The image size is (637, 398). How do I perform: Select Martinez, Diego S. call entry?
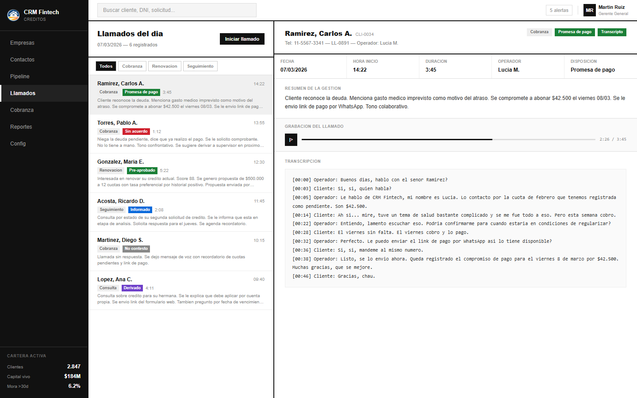[180, 251]
